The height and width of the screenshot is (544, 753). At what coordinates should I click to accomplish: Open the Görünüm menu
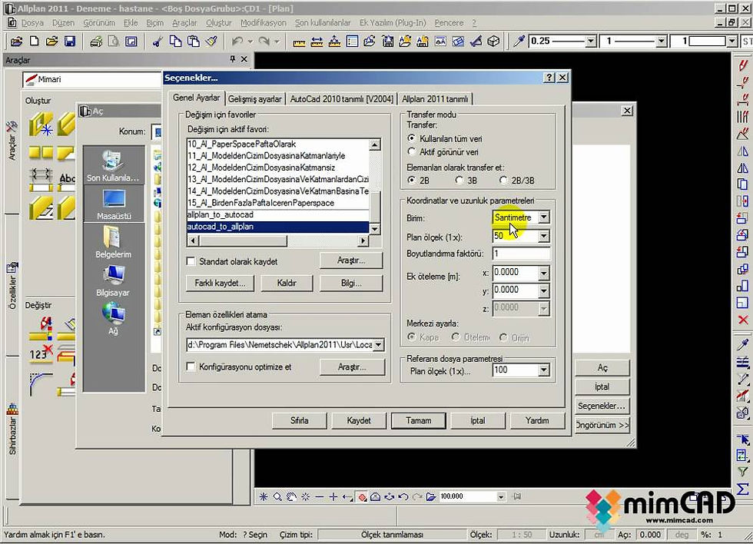pos(99,22)
